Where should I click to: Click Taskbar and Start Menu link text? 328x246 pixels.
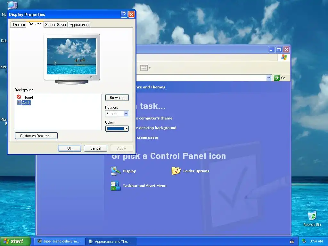[144, 185]
